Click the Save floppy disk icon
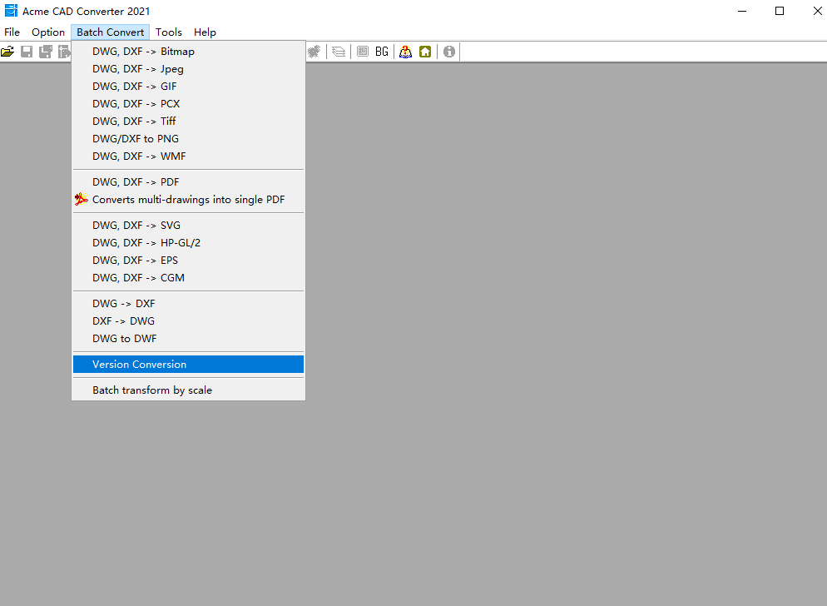The width and height of the screenshot is (827, 606). click(x=27, y=52)
